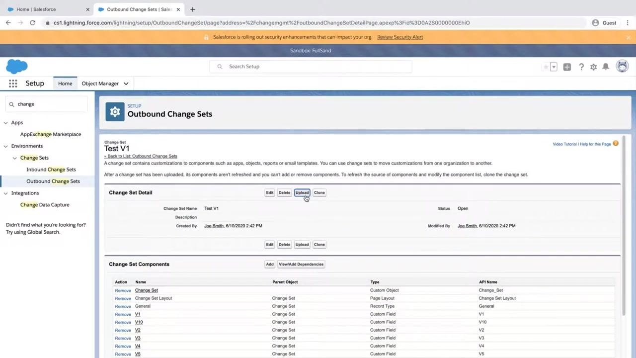The height and width of the screenshot is (358, 636).
Task: Open the Change Set custom object link
Action: (147, 290)
